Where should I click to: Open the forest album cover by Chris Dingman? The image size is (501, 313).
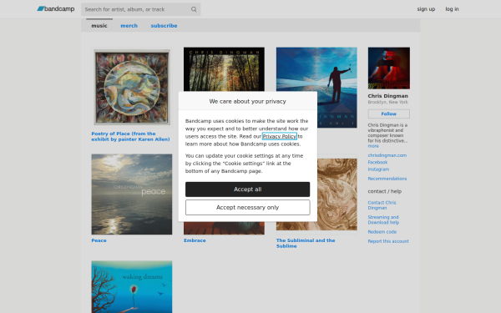pyautogui.click(x=224, y=69)
